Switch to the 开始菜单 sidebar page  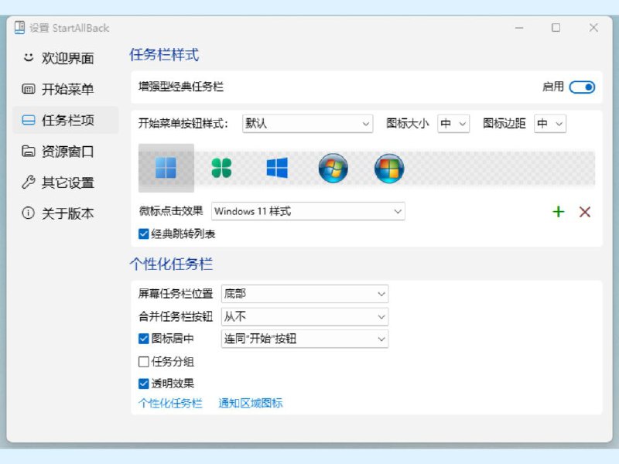66,89
